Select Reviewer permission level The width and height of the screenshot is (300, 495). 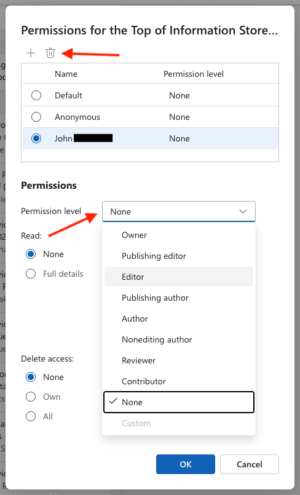[x=178, y=360]
